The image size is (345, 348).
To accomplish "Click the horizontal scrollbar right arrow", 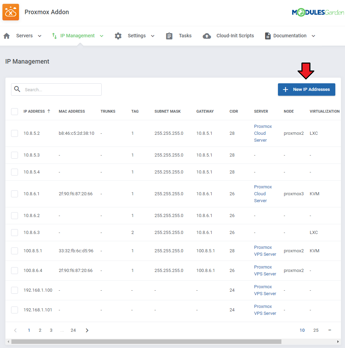I will pos(338,341).
